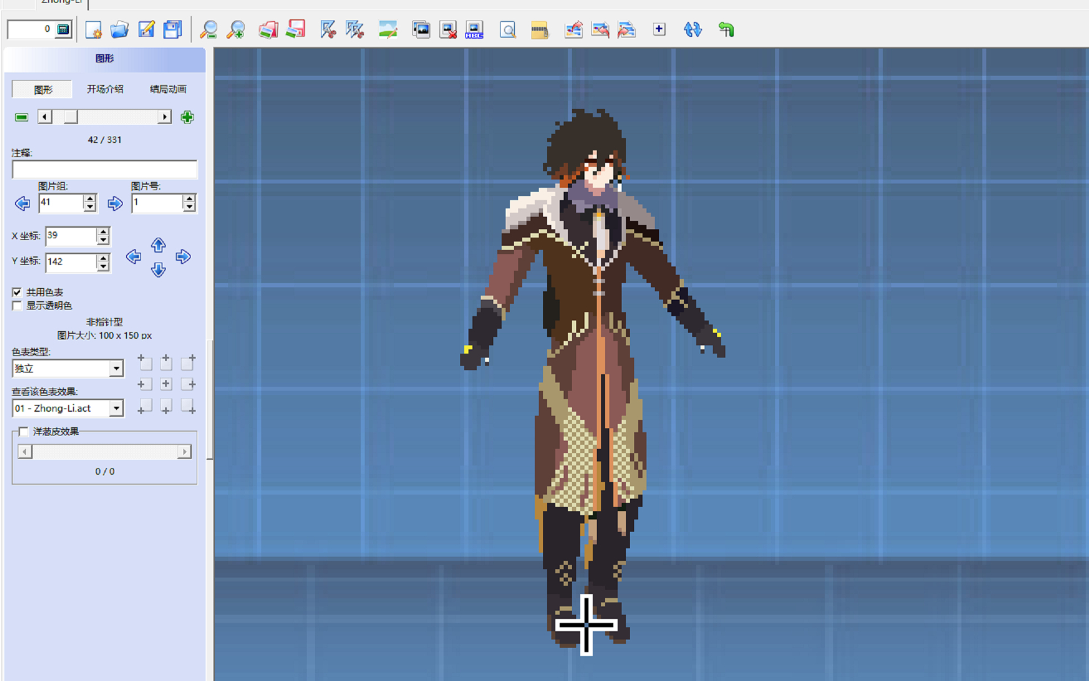Click the yellow zipped folder icon
Screen dimensions: 1089x681
pos(539,29)
